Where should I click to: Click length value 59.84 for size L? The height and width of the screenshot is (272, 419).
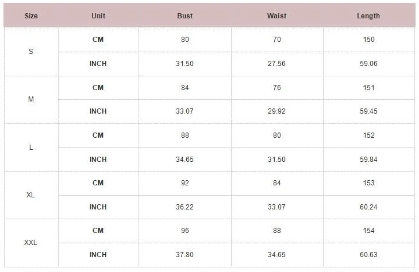(x=368, y=159)
